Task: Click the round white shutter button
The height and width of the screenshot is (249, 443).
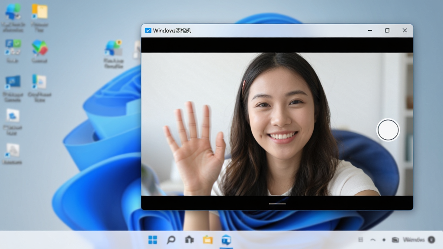Action: pos(388,130)
